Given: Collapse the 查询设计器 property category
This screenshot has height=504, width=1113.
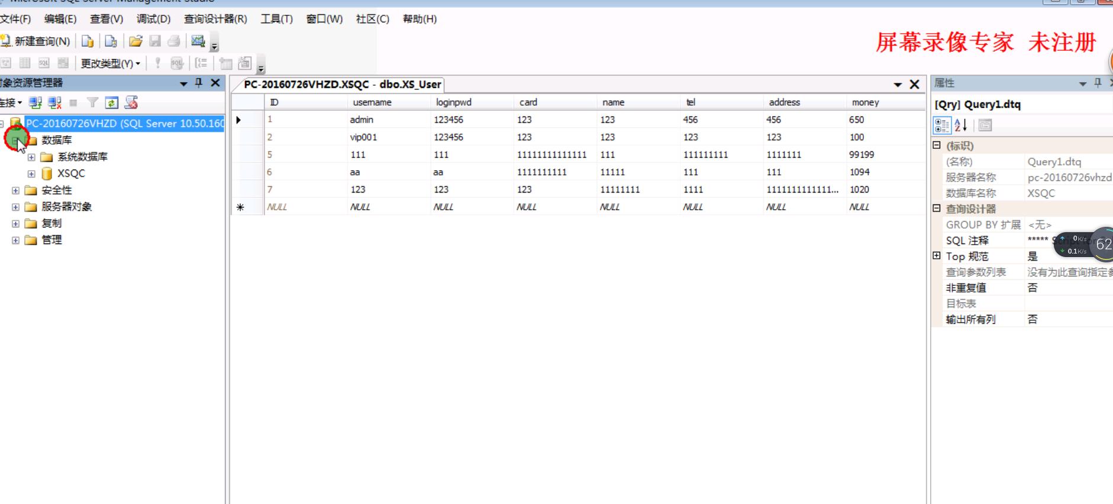Looking at the screenshot, I should (937, 209).
